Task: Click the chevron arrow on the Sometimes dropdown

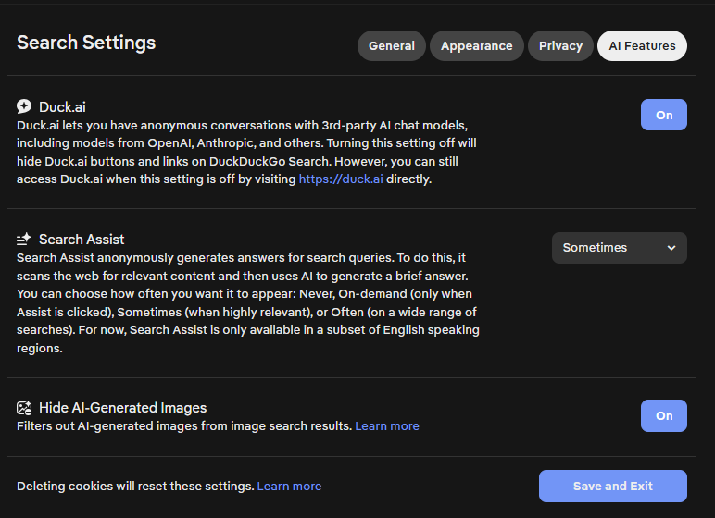Action: click(671, 248)
